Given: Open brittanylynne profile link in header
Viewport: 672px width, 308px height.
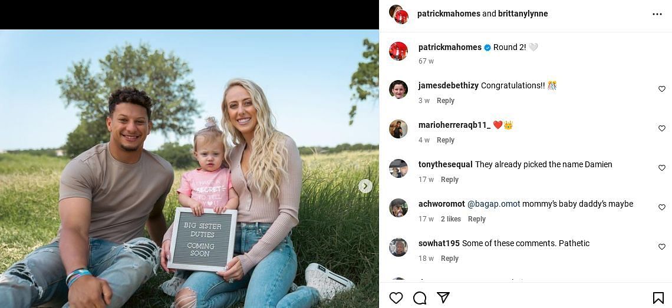Looking at the screenshot, I should [523, 14].
